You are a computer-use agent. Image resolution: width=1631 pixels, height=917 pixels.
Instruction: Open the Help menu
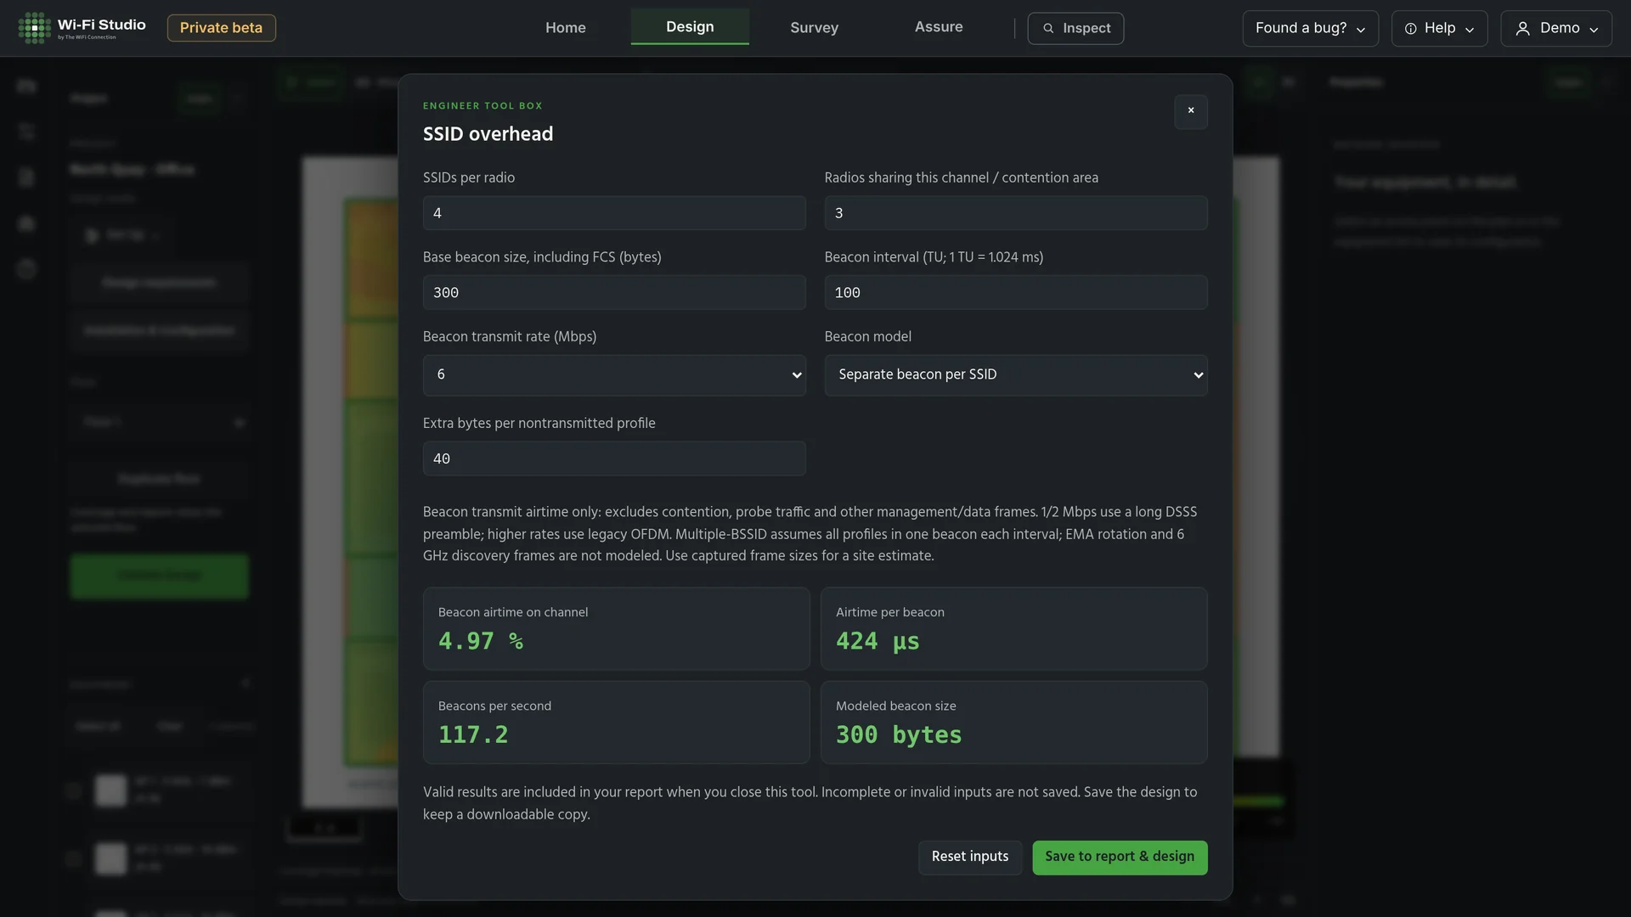[x=1439, y=28]
